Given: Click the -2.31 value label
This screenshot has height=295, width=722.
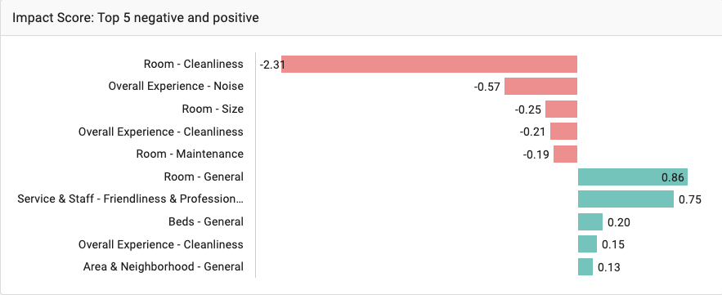Looking at the screenshot, I should [272, 65].
